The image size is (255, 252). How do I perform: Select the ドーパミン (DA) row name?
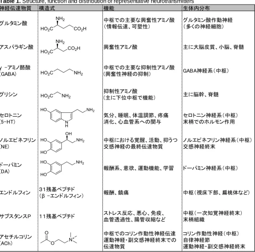pyautogui.click(x=11, y=168)
